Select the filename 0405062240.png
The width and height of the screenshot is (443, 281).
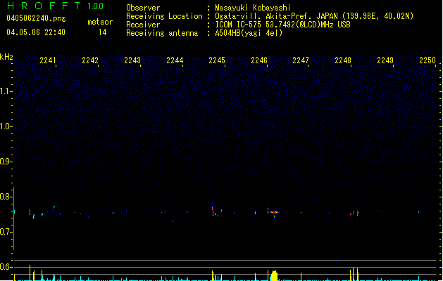tap(36, 18)
